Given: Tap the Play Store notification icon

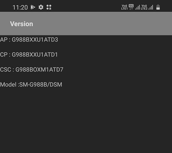Looking at the screenshot, I should [x=33, y=7].
